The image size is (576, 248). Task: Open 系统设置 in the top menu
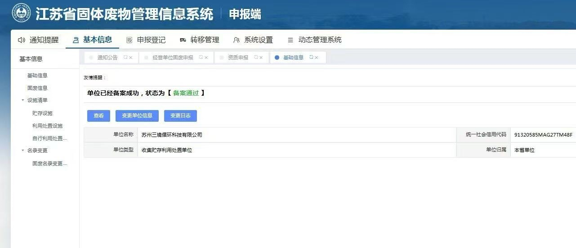[259, 40]
